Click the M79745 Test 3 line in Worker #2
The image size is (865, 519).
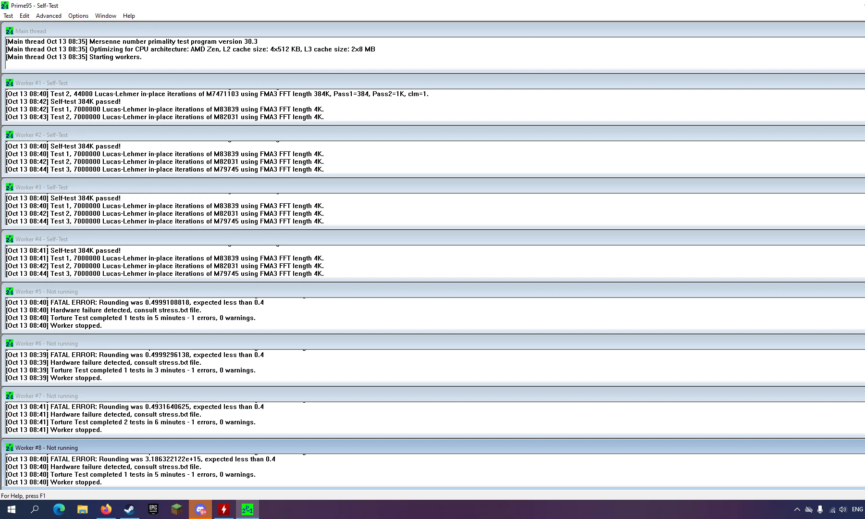coord(165,169)
